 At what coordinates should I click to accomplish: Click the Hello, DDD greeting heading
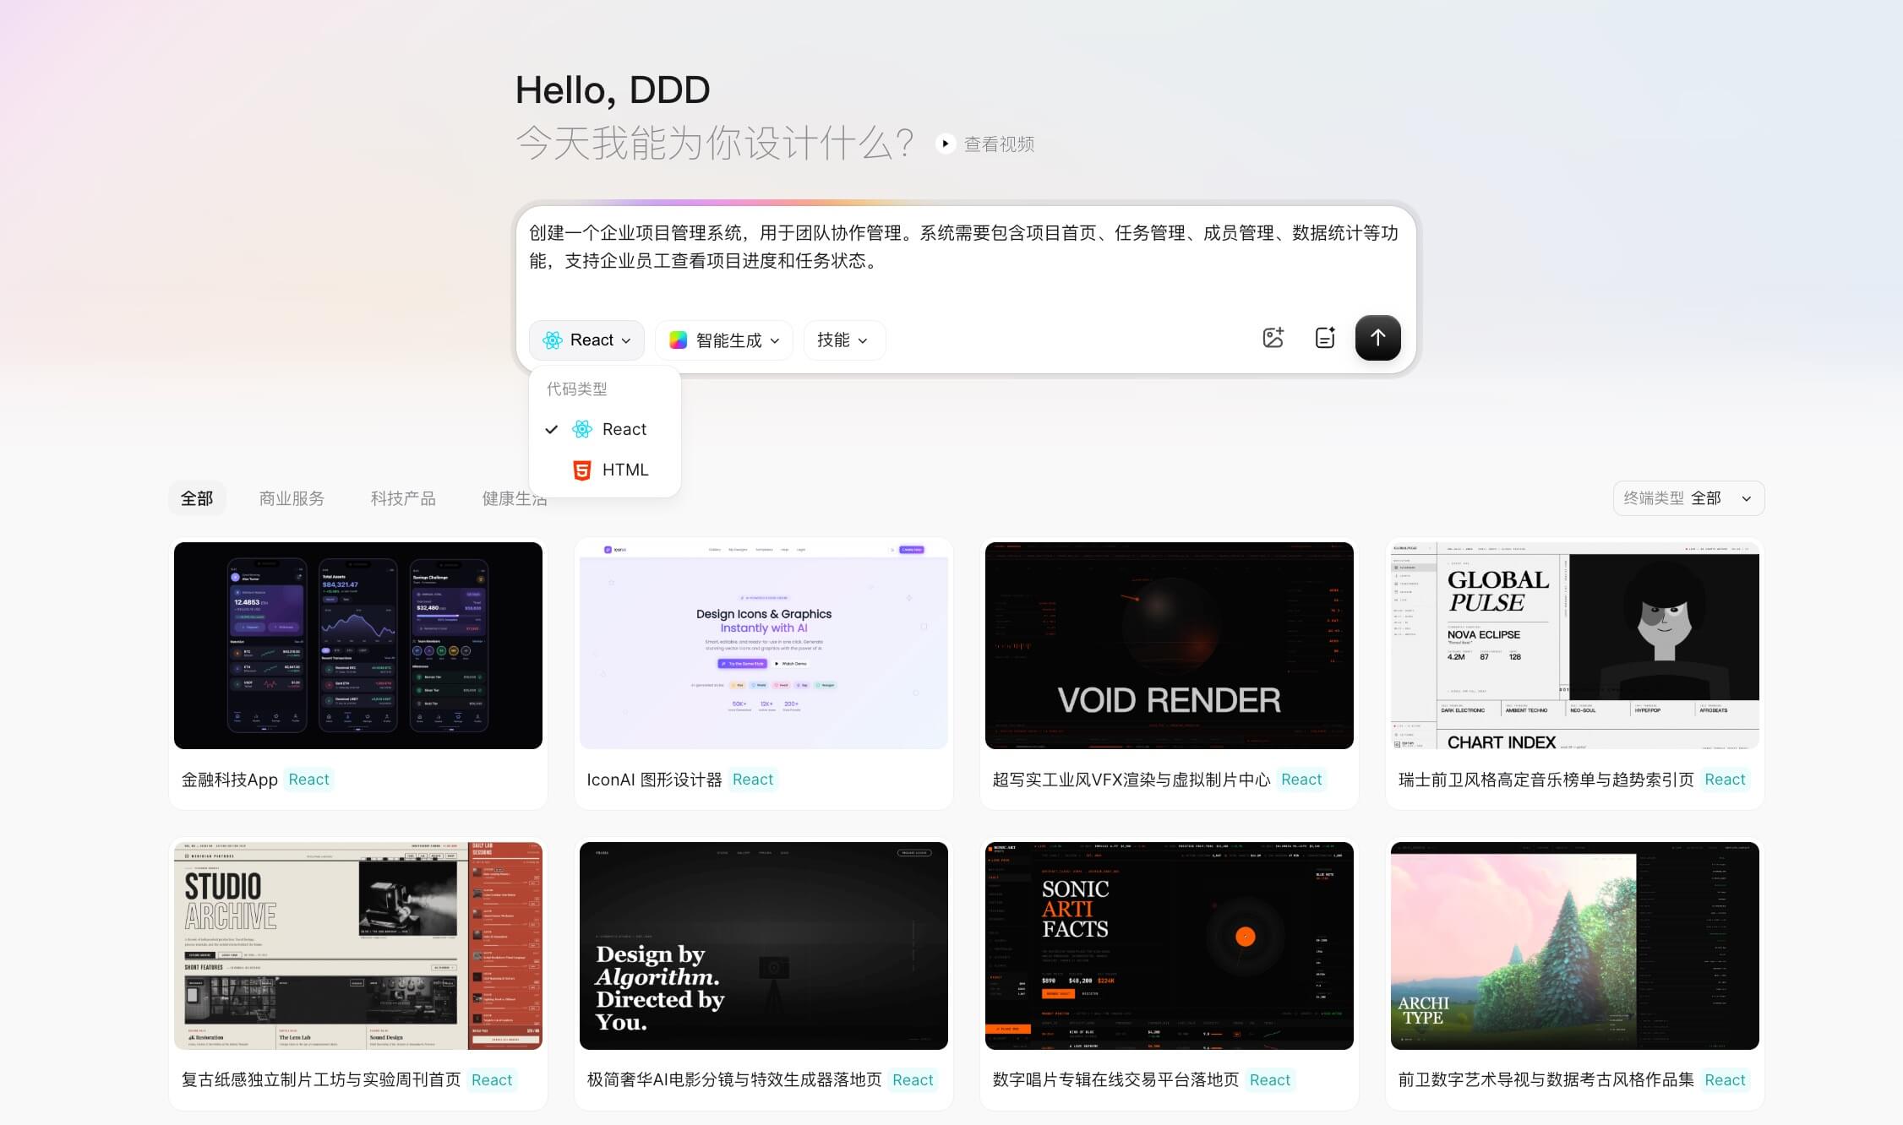613,90
